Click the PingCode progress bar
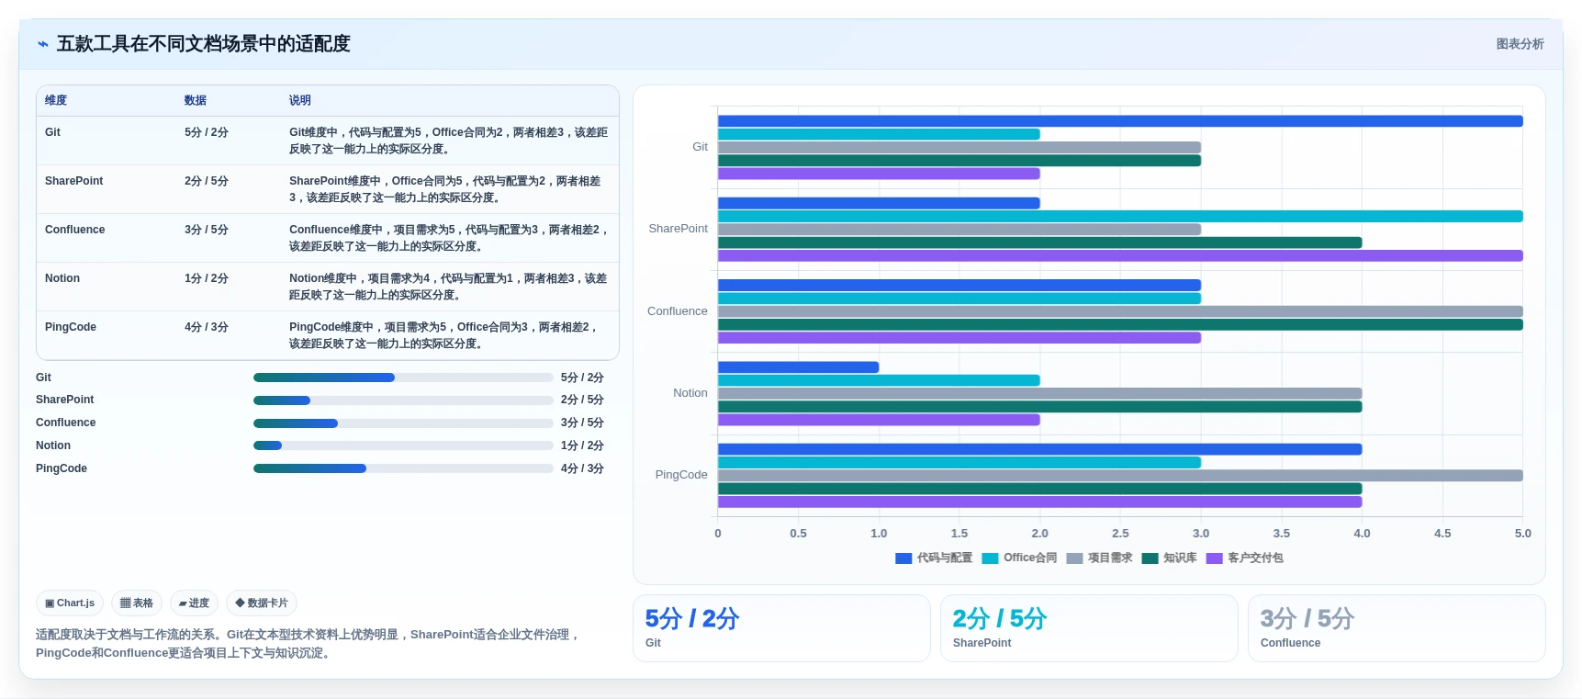The image size is (1582, 699). tap(403, 468)
